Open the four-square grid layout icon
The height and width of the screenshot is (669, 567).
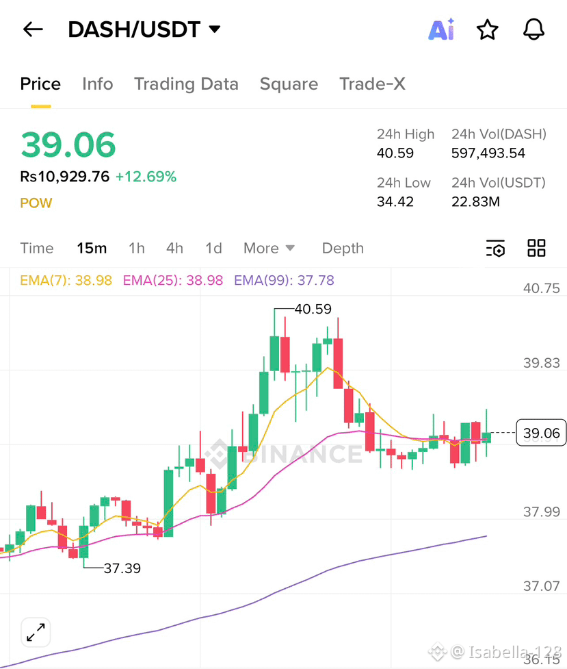pyautogui.click(x=536, y=248)
